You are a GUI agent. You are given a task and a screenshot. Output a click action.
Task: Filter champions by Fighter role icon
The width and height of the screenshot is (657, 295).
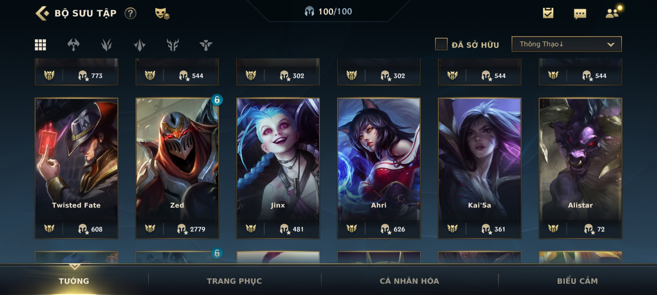[x=73, y=45]
